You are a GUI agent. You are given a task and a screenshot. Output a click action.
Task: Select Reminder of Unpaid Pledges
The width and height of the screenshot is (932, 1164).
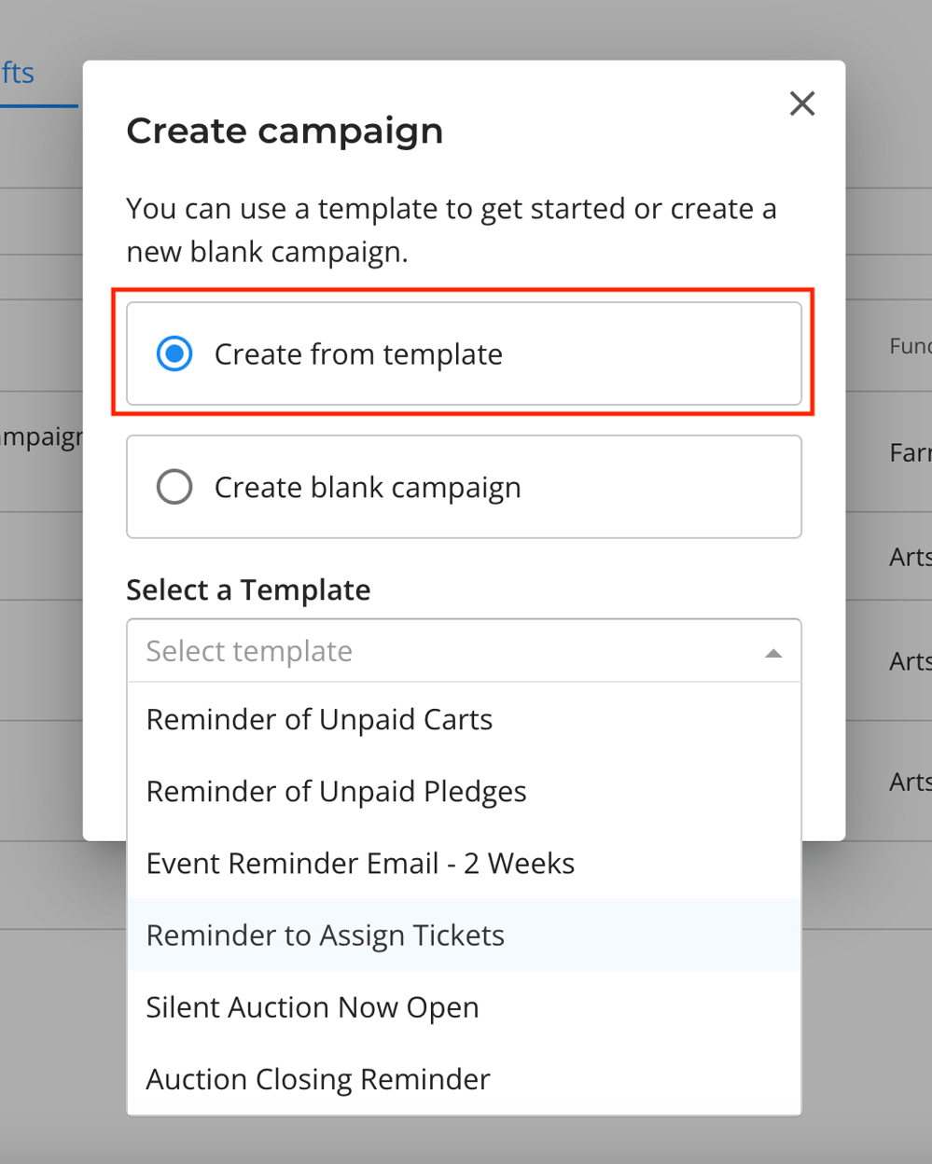pyautogui.click(x=336, y=791)
